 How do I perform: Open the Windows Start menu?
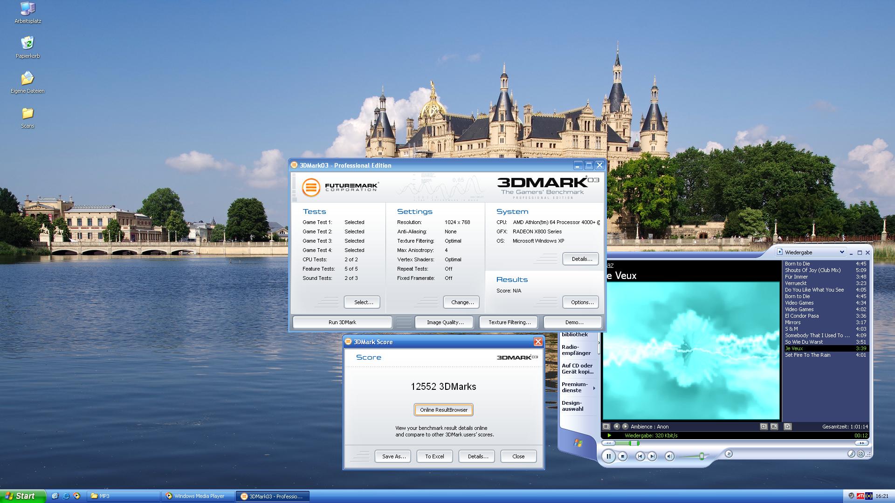pos(23,496)
